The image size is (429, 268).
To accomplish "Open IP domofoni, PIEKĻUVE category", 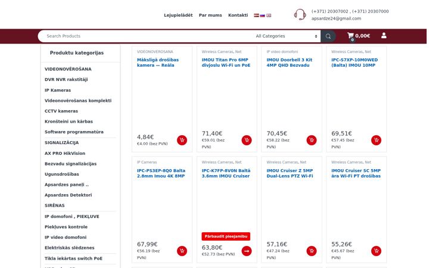I will click(72, 217).
